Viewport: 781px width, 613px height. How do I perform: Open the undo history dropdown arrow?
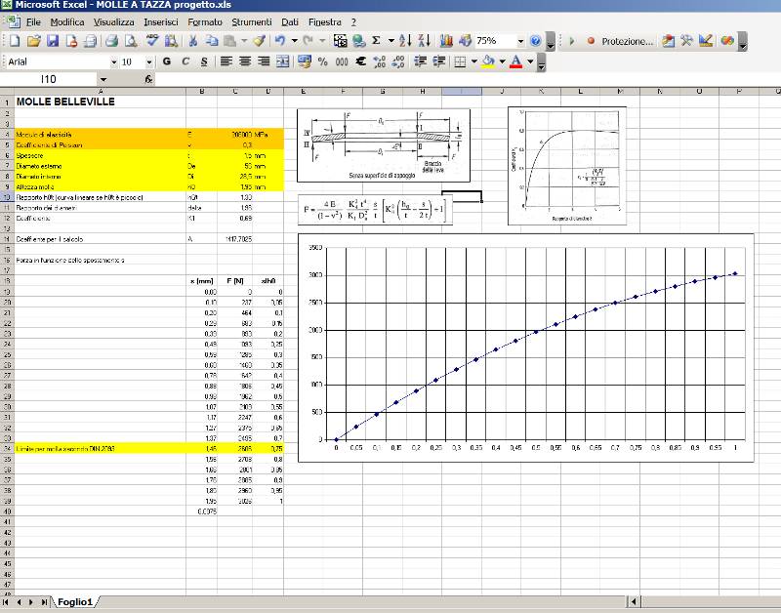click(x=295, y=41)
